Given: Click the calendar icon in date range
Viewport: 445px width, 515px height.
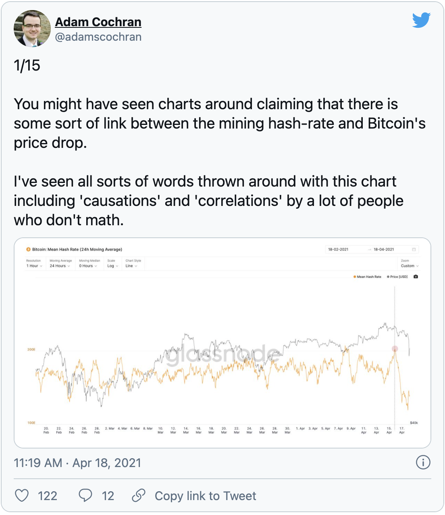Looking at the screenshot, I should pos(414,249).
